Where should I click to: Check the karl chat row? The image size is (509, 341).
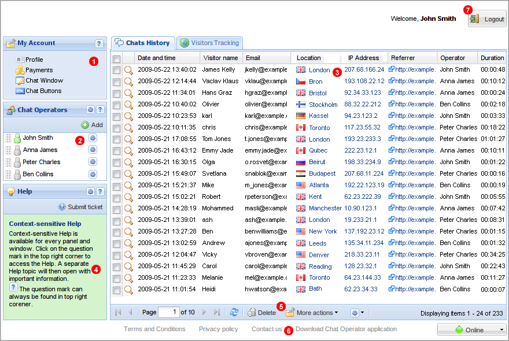coord(116,117)
